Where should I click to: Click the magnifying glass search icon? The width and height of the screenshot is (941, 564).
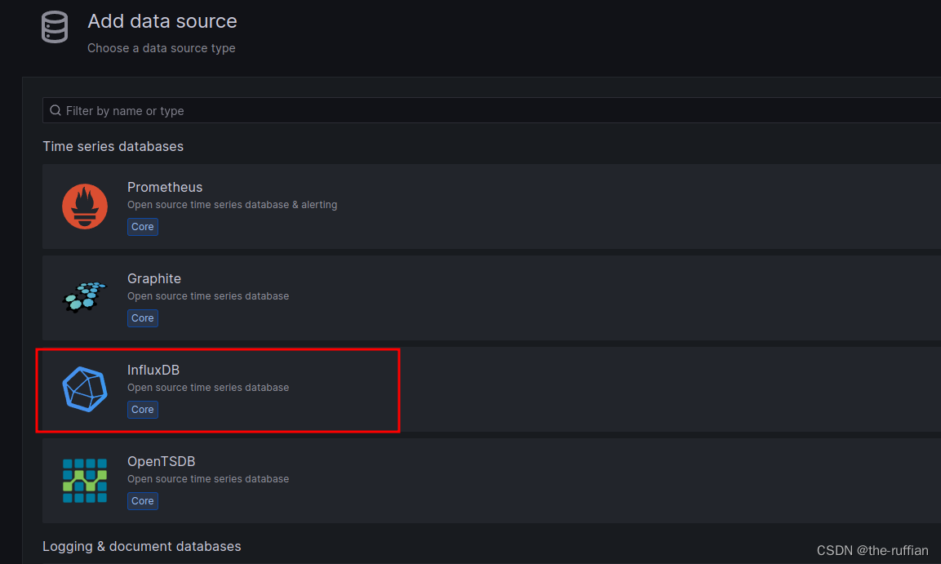(x=55, y=109)
